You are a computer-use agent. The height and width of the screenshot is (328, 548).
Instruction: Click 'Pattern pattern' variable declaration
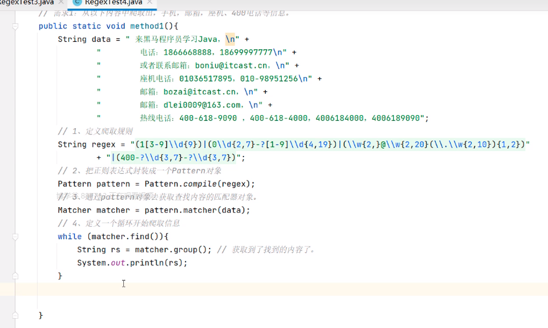click(94, 184)
